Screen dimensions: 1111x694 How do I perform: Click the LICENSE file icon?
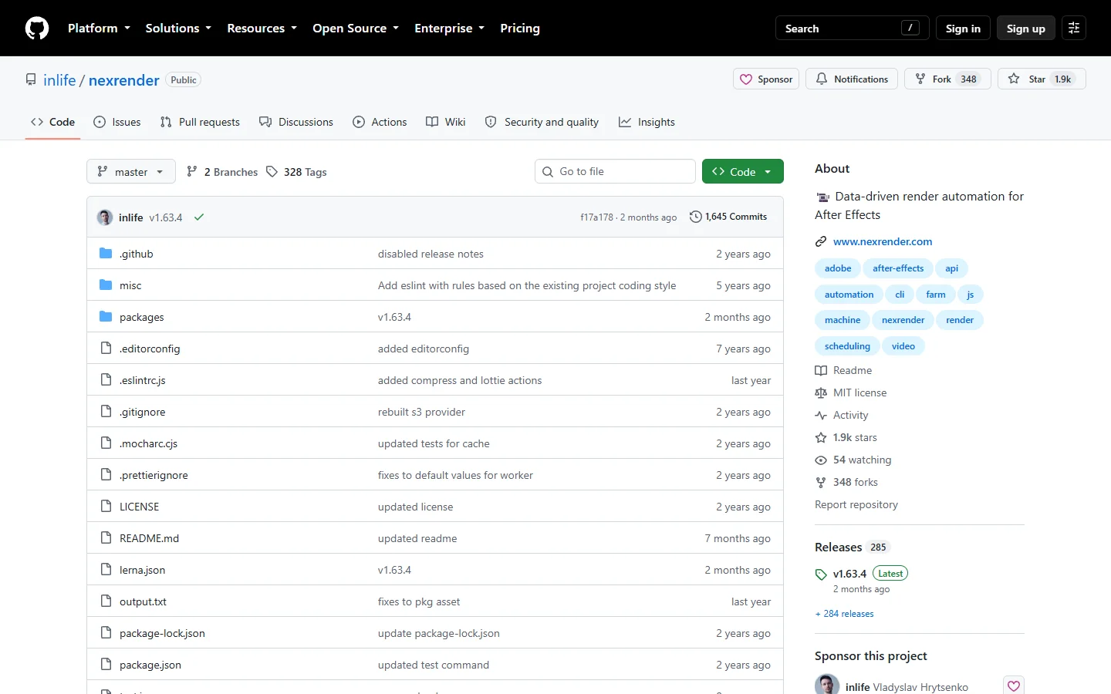click(106, 507)
